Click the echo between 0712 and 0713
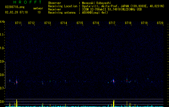The image size is (169, 107). point(43,83)
